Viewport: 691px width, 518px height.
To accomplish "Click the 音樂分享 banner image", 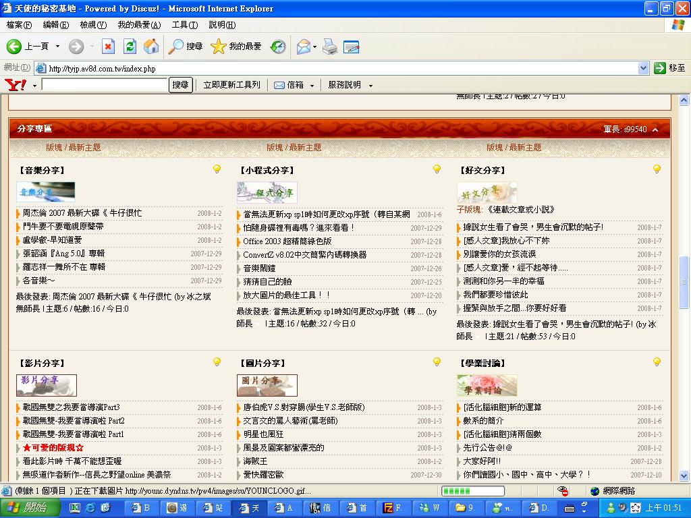I will click(46, 192).
